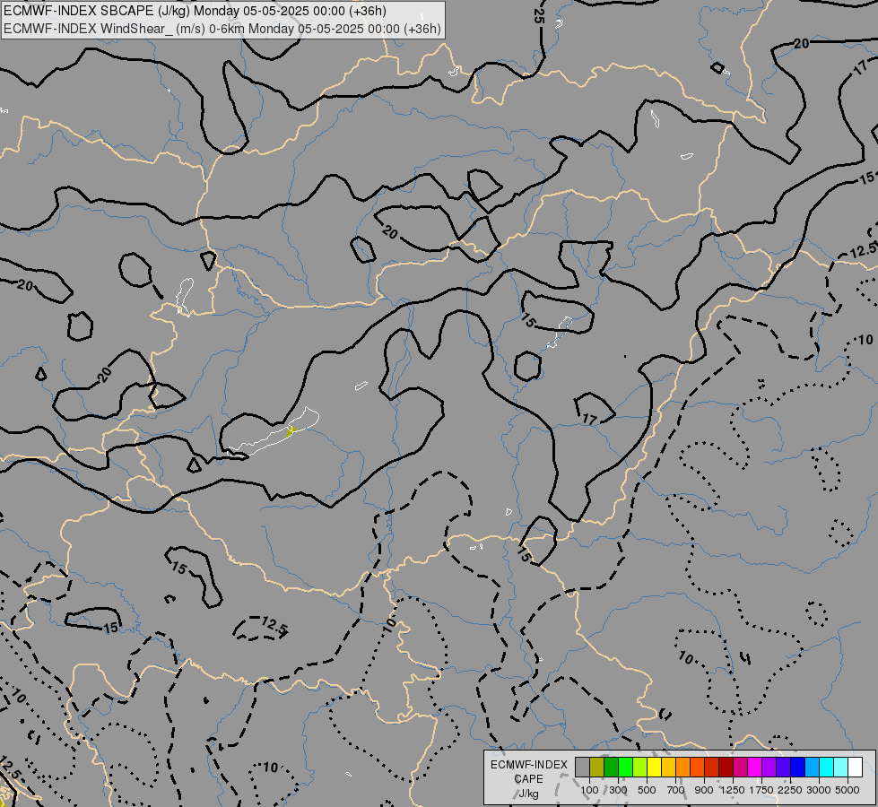
Task: Pick the dark green swatch before 300
Action: click(611, 768)
